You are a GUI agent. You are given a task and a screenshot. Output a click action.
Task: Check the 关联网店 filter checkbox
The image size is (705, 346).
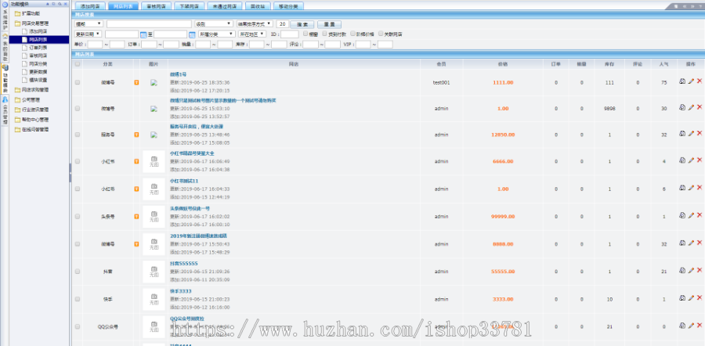pos(380,34)
